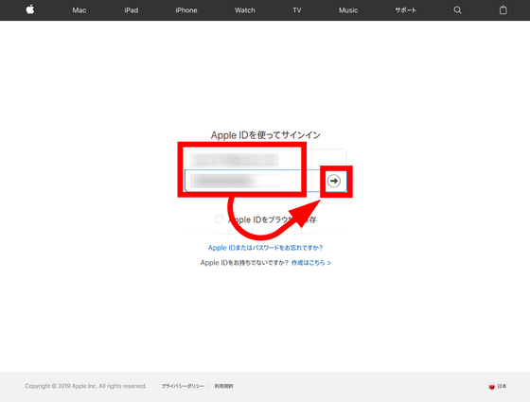
Task: Open the Music menu item
Action: pos(348,10)
